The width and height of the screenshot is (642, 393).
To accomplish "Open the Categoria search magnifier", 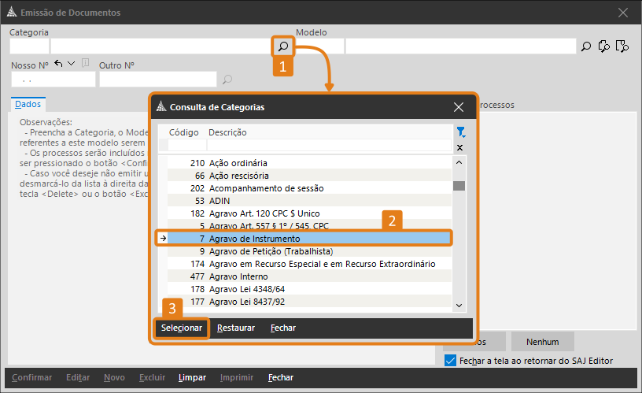I will [x=282, y=47].
